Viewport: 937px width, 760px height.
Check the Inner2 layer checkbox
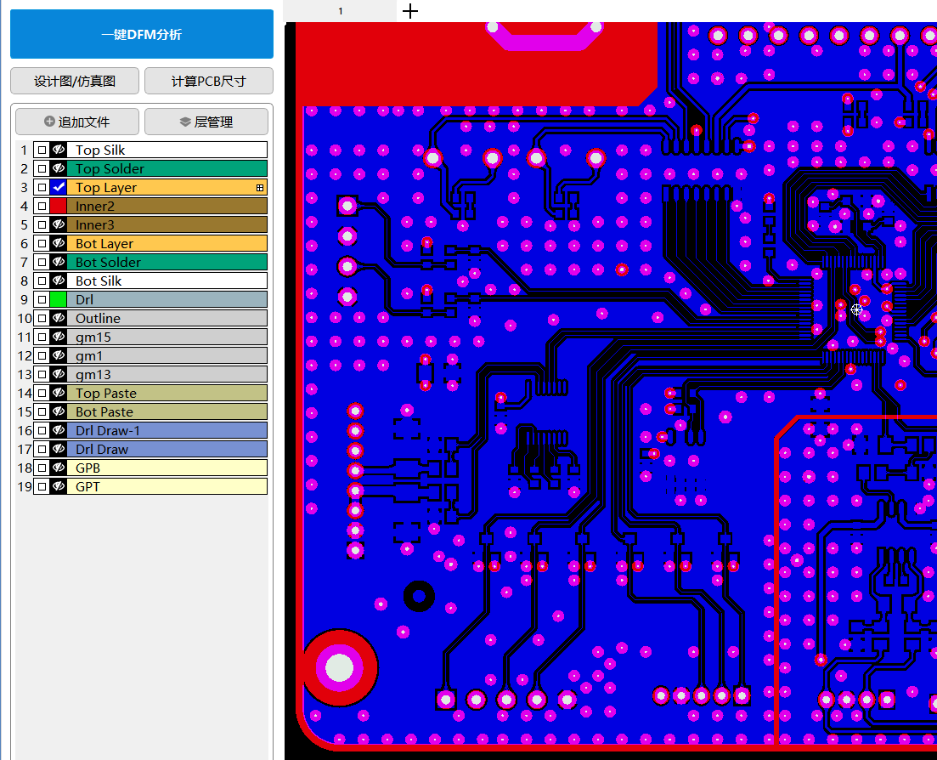coord(42,206)
